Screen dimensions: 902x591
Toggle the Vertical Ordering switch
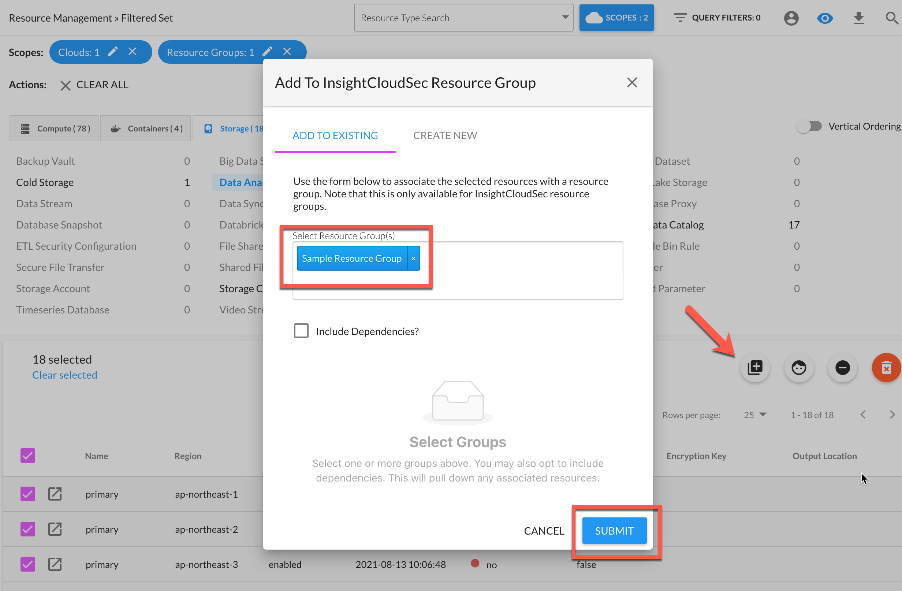click(809, 126)
